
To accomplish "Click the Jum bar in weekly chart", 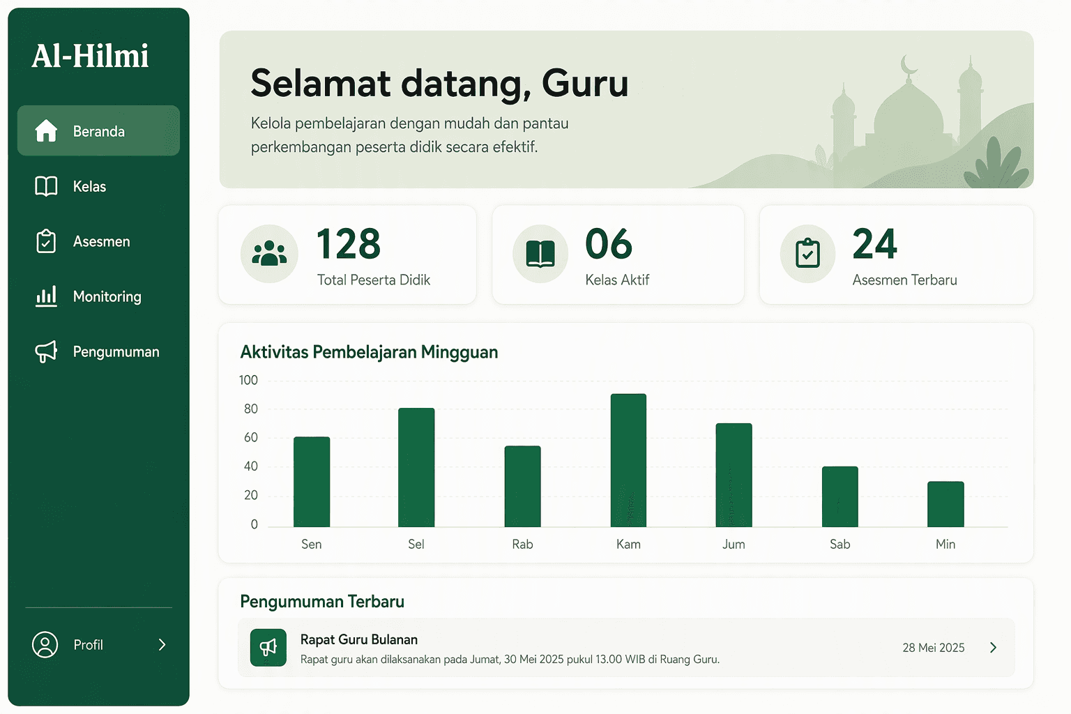I will pyautogui.click(x=734, y=475).
